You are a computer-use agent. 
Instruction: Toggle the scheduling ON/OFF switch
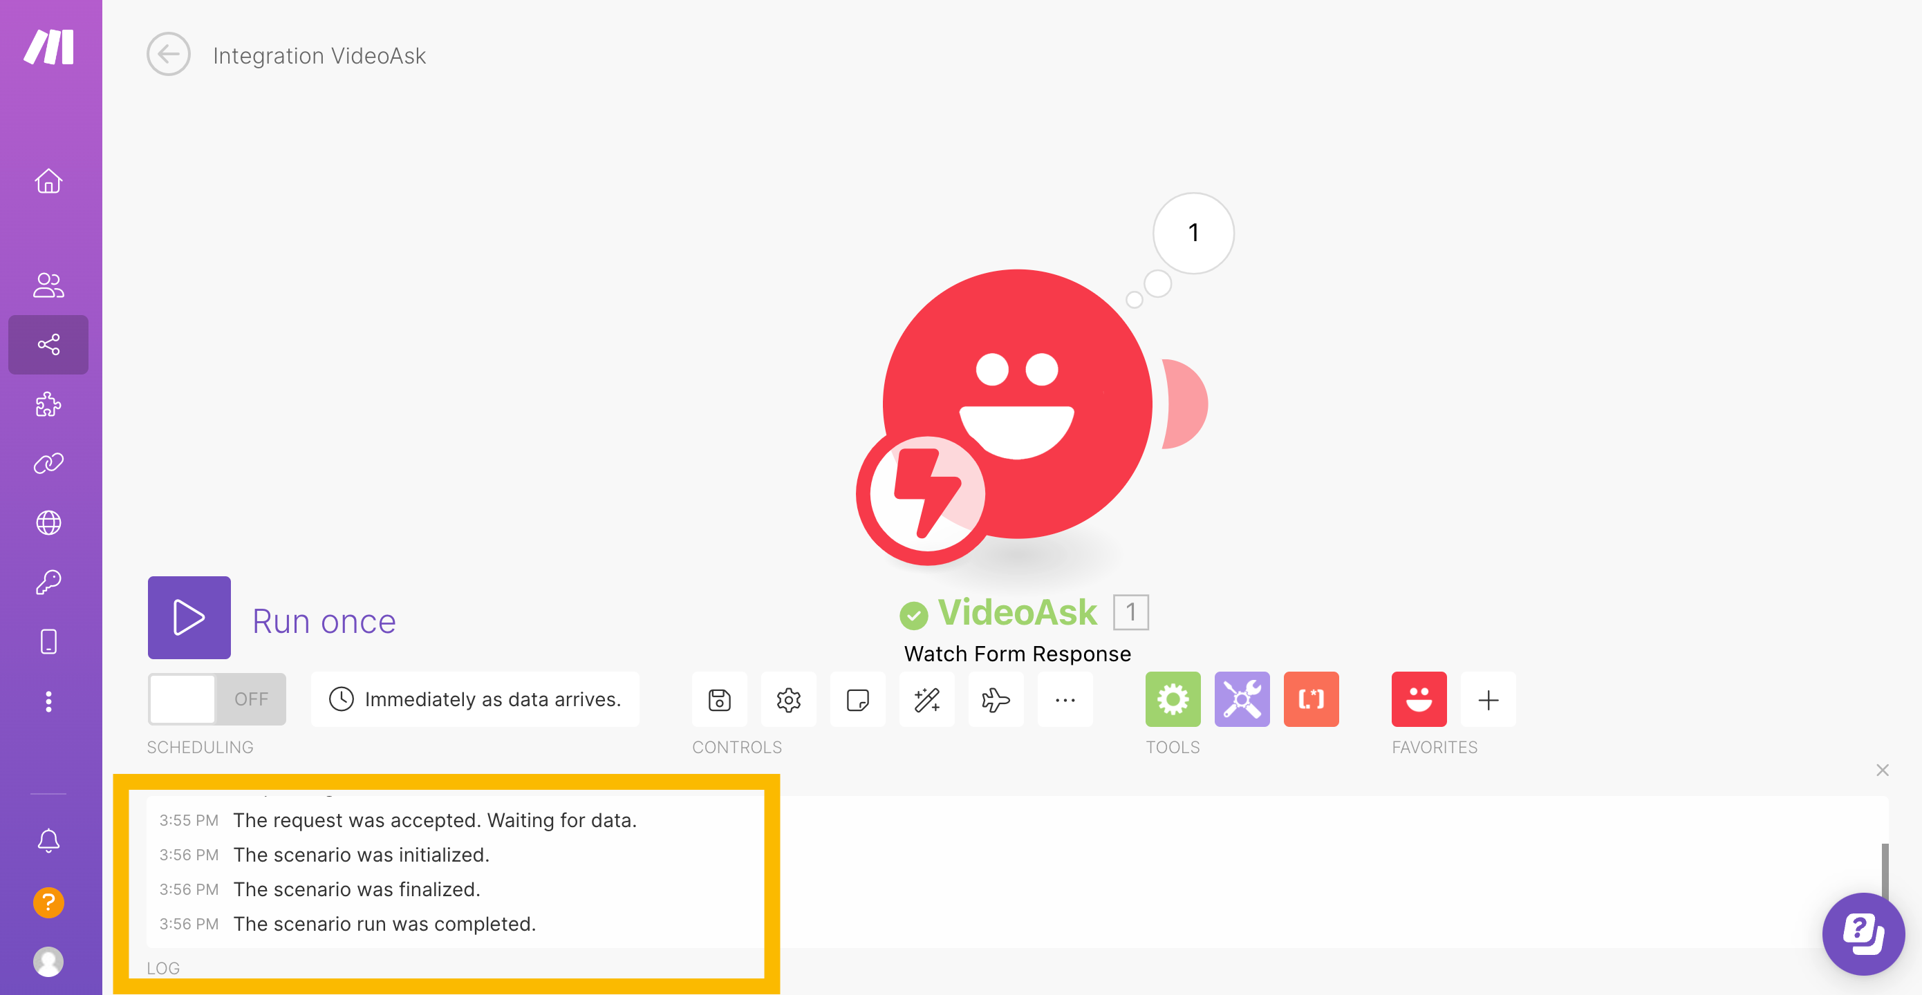point(216,699)
